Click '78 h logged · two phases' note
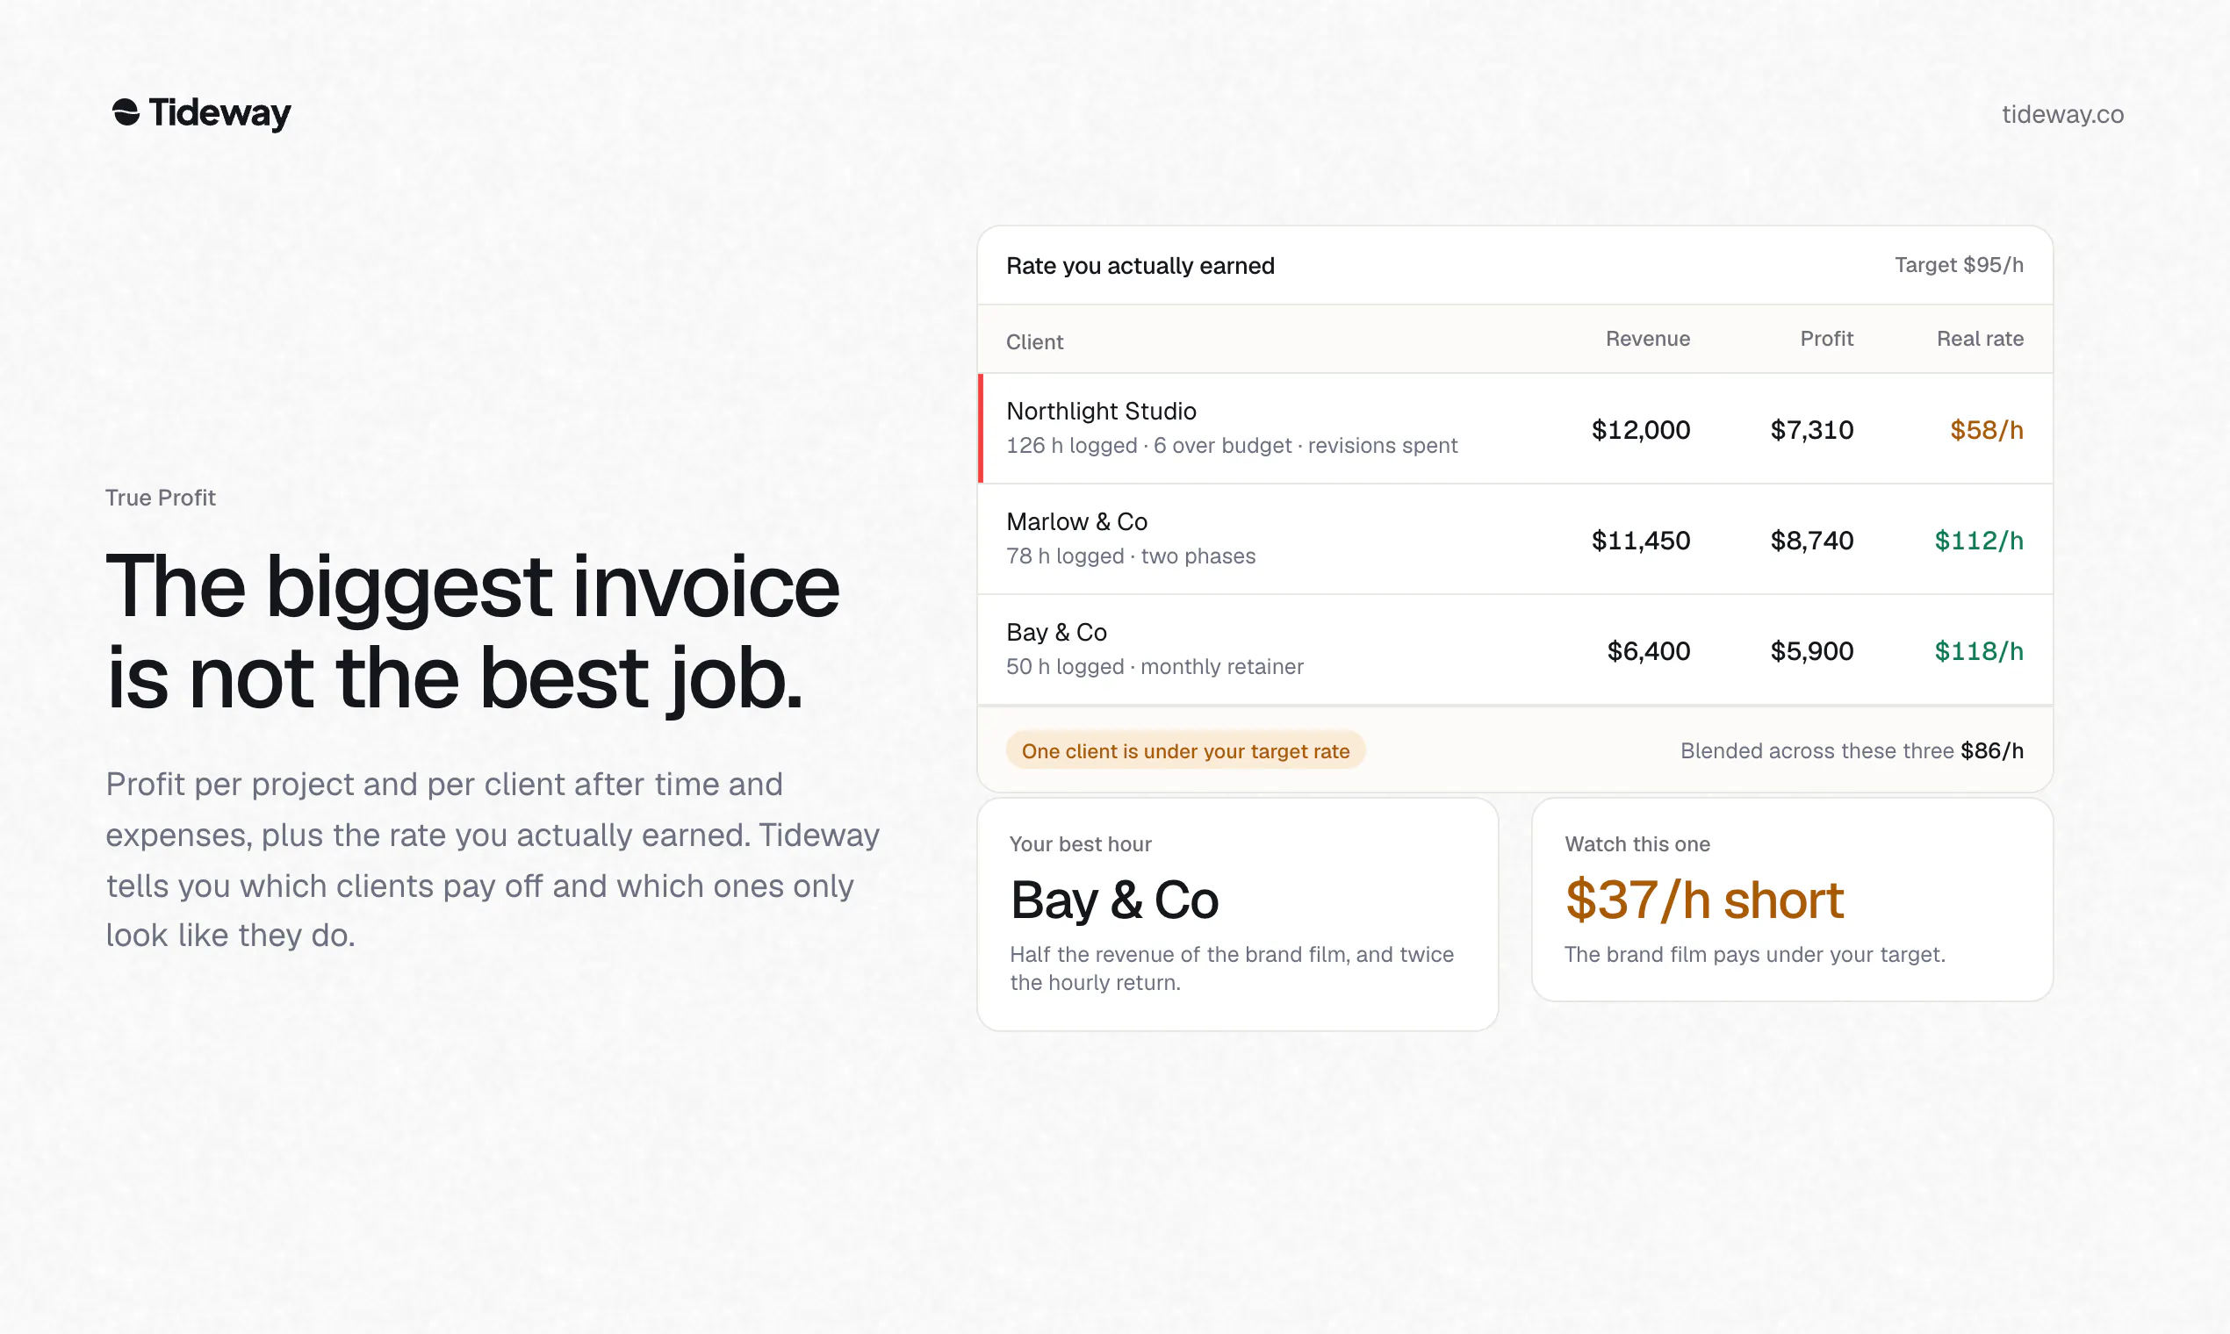 point(1130,556)
